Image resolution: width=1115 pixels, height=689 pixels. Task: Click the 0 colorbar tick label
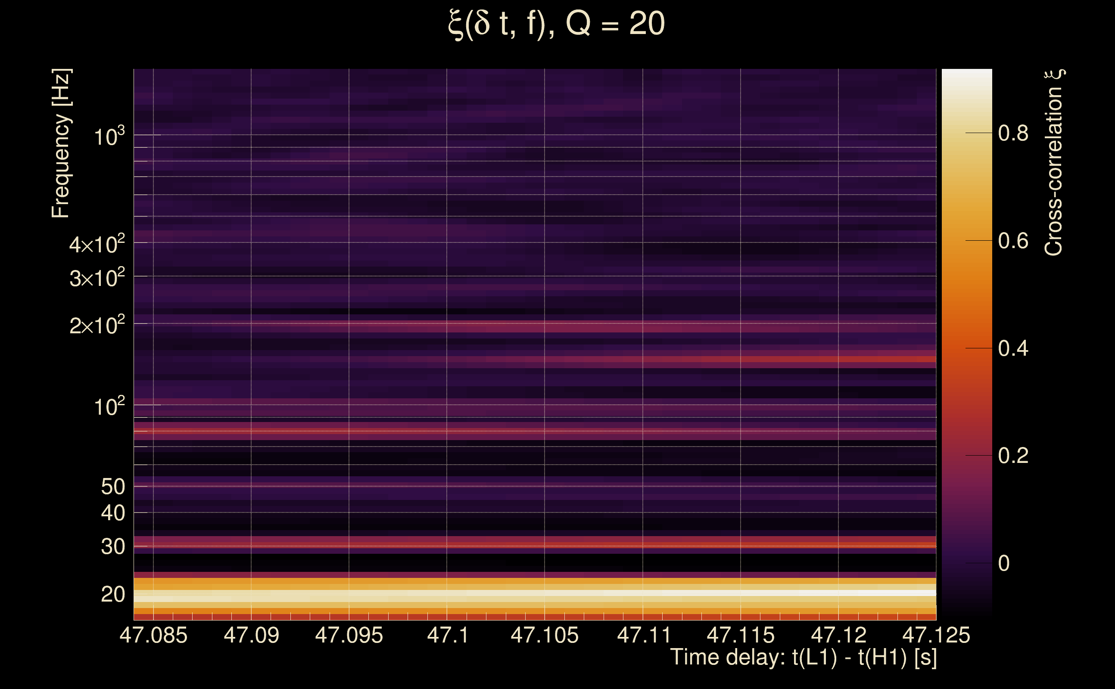[x=1004, y=563]
